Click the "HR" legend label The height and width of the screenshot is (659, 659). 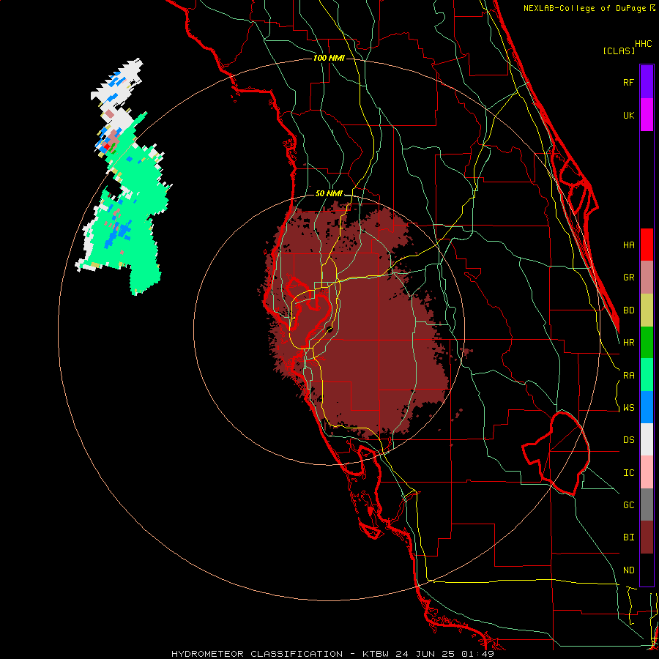pyautogui.click(x=628, y=343)
